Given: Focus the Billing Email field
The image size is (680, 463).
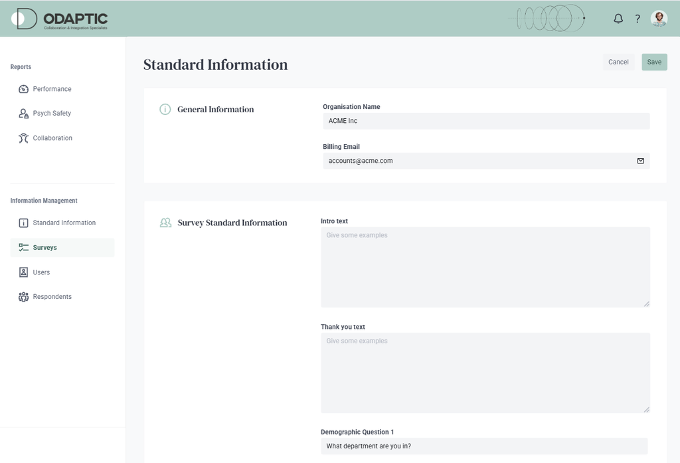Looking at the screenshot, I should pos(486,161).
